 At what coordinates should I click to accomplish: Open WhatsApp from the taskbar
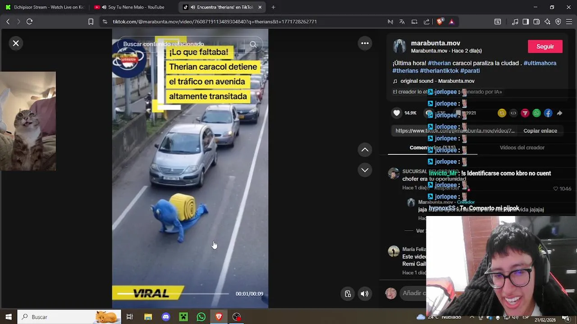[x=201, y=317]
